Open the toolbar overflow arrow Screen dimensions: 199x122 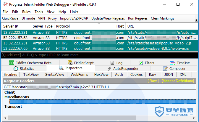coord(196,20)
